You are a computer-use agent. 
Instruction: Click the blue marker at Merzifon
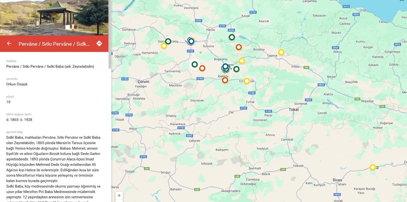(x=191, y=41)
